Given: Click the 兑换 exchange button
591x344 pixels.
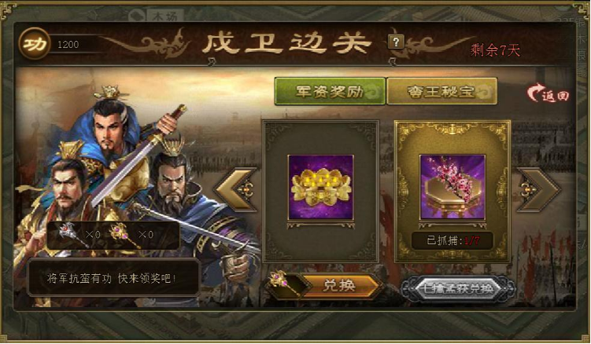Looking at the screenshot, I should click(339, 286).
